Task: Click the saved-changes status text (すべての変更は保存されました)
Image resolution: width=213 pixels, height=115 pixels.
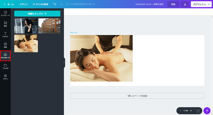Action: (x=81, y=4)
